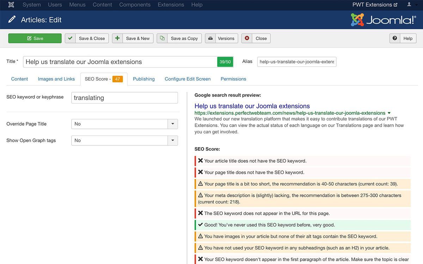Click the SEO keyword or keyphrase field
Viewport: 423px width, 264px height.
(x=124, y=98)
